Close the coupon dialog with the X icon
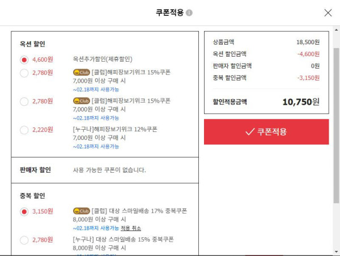The width and height of the screenshot is (340, 256). [x=328, y=13]
